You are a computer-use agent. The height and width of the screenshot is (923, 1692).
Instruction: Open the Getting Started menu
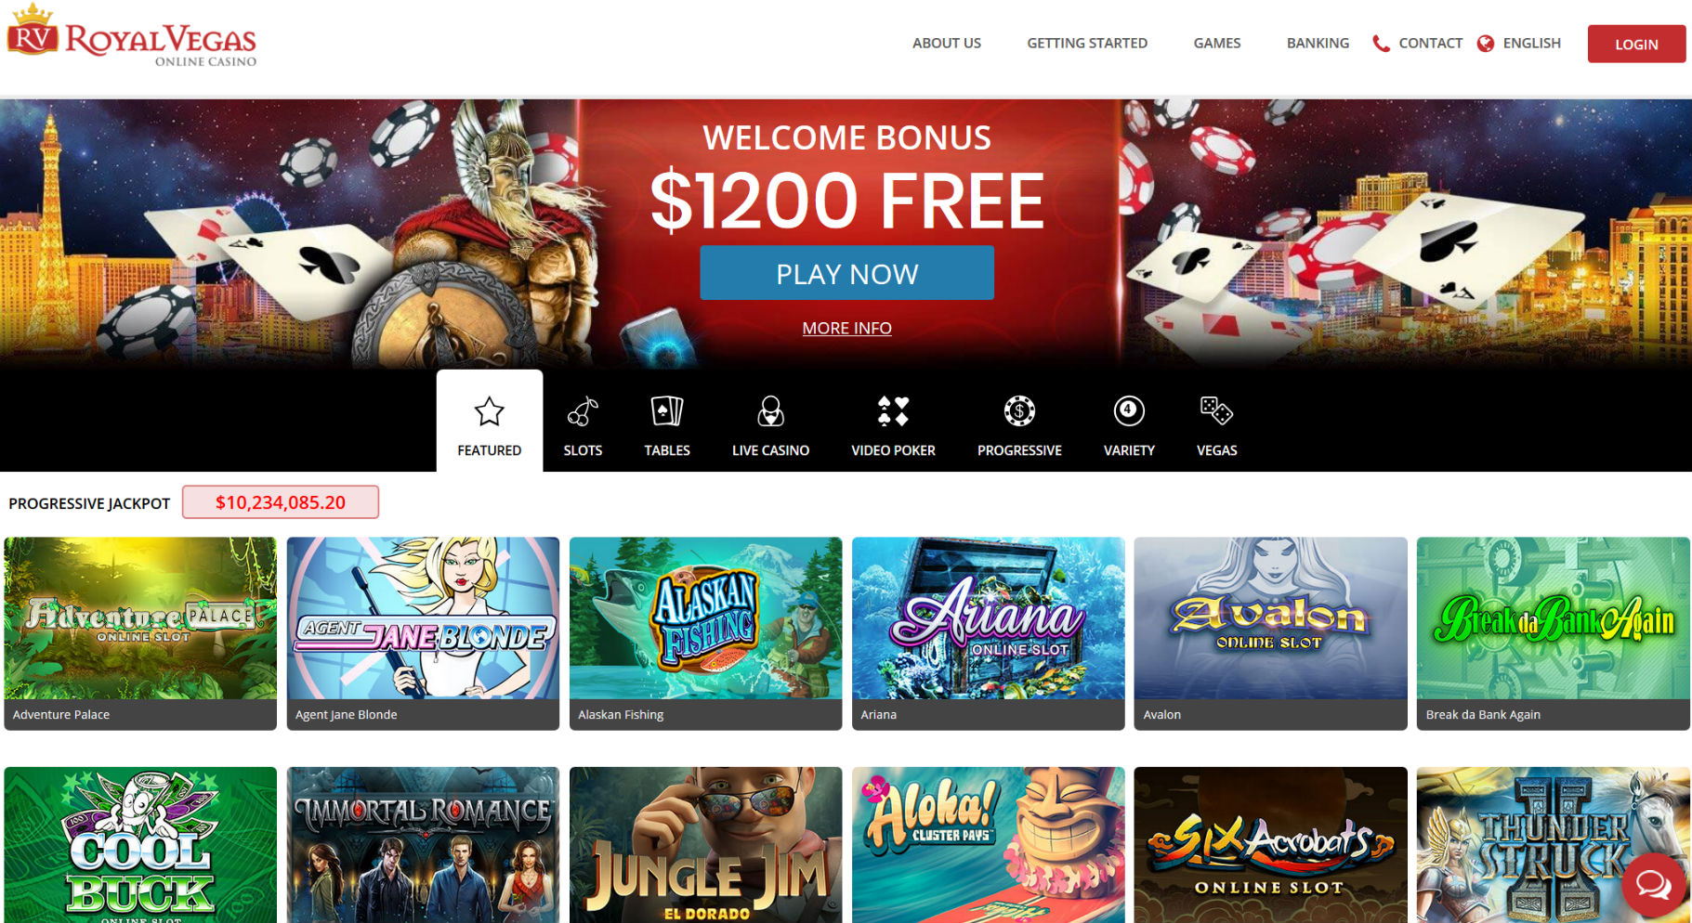click(1087, 43)
